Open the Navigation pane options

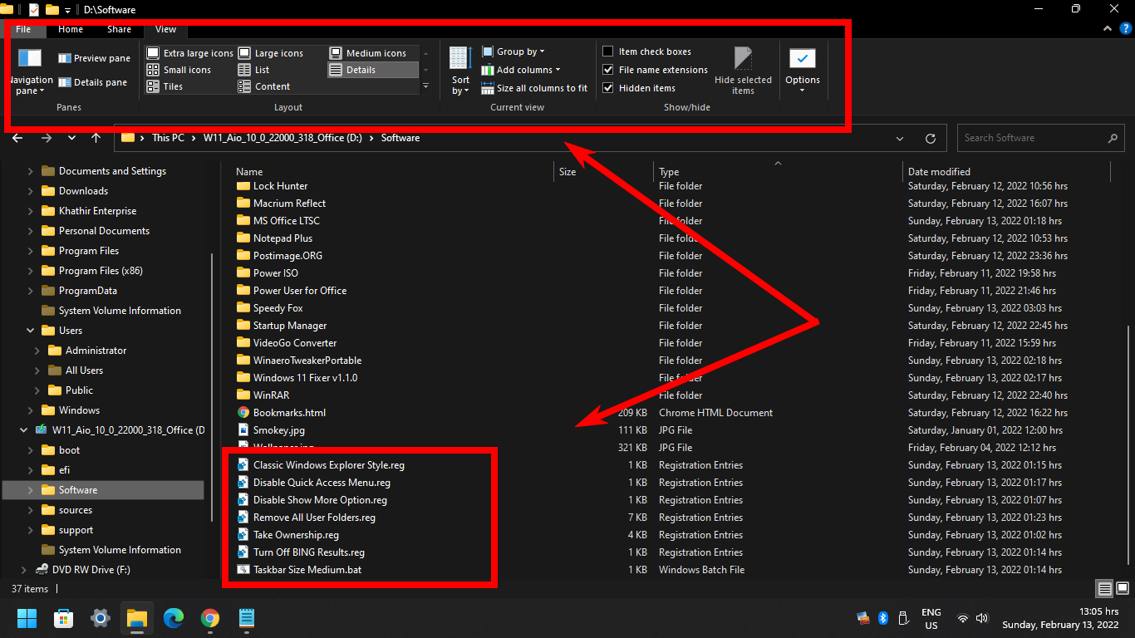[x=30, y=71]
